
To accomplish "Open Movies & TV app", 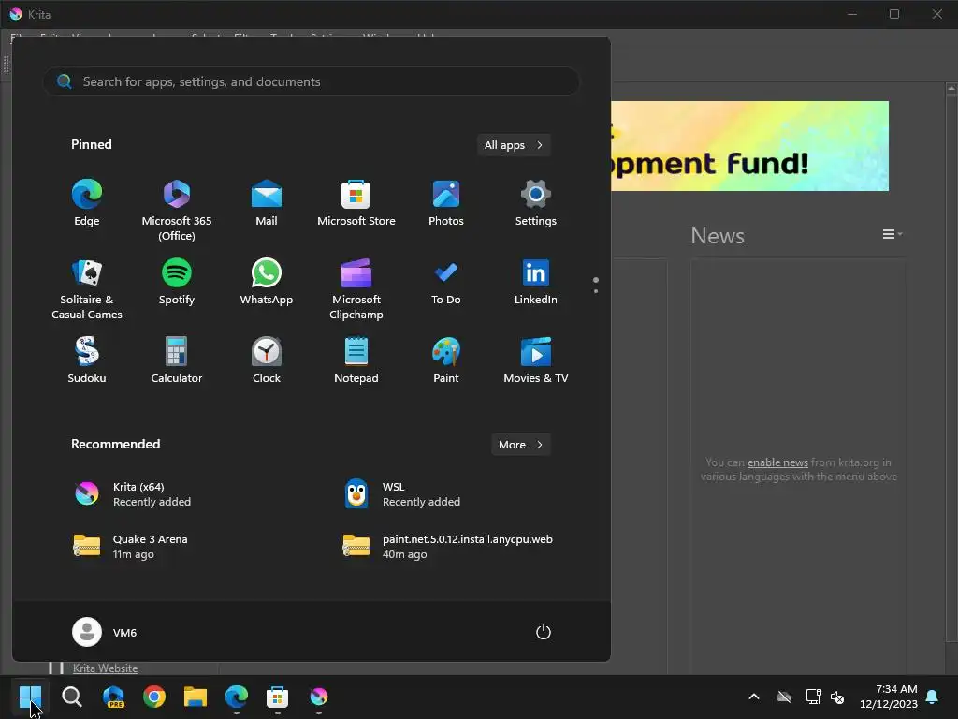I will (x=536, y=360).
